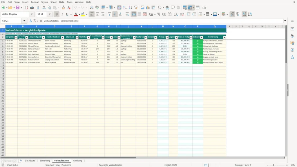Insert comment speech bubble icon

pos(173,8)
